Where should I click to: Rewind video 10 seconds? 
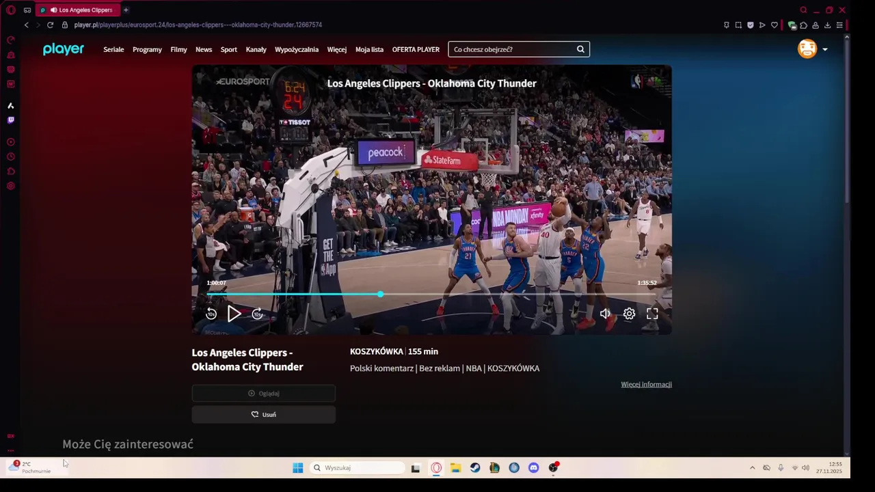click(211, 314)
